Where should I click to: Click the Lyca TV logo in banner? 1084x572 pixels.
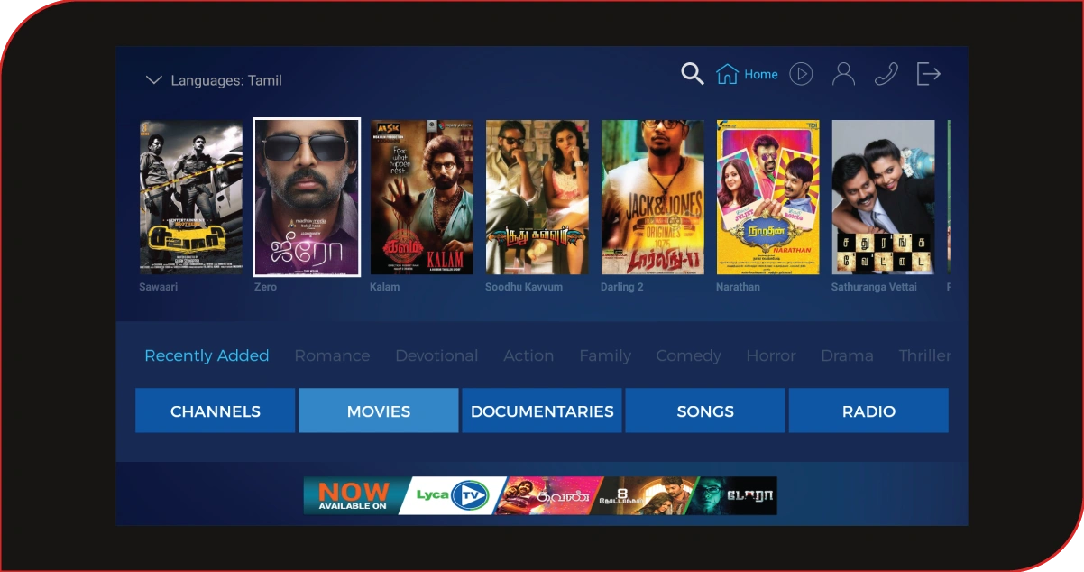[x=451, y=495]
